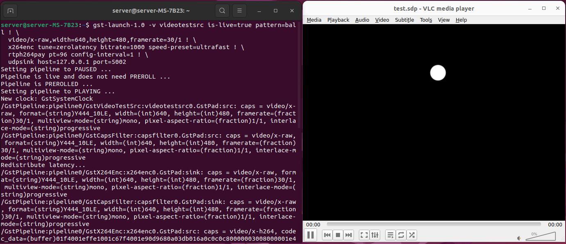The width and height of the screenshot is (566, 244).
Task: Open the Tools menu in VLC
Action: (426, 20)
